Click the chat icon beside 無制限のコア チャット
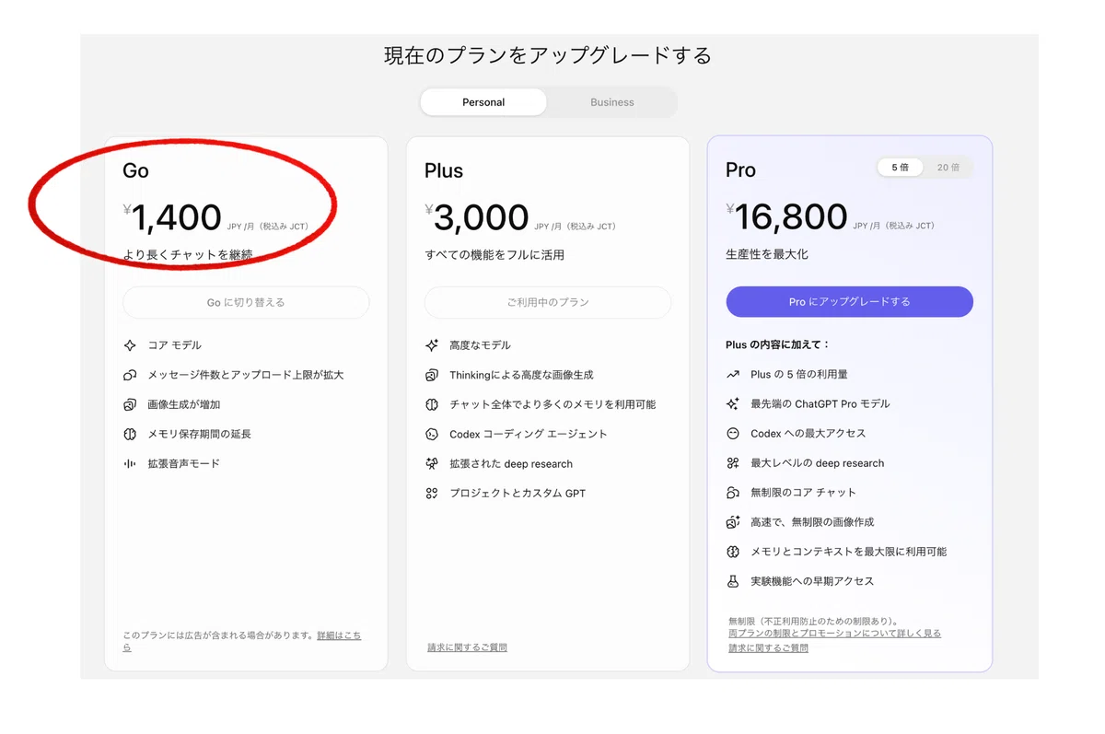Image resolution: width=1105 pixels, height=734 pixels. pos(733,492)
